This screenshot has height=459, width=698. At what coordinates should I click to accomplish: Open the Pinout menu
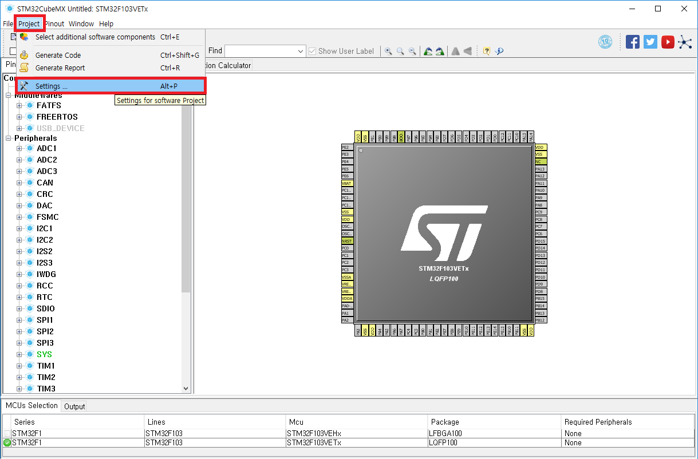(55, 23)
